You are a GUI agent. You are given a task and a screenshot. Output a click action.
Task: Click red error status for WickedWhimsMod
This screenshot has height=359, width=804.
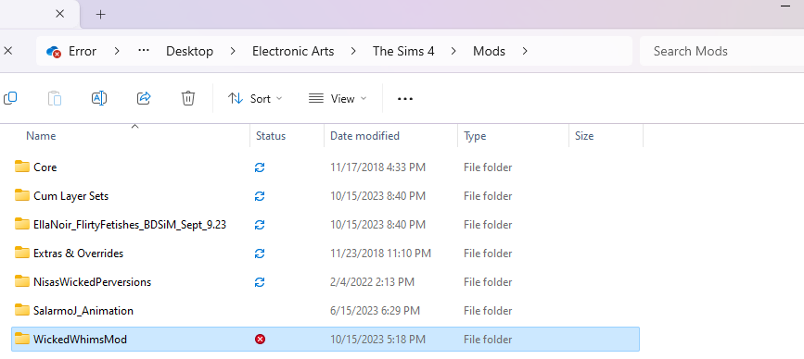point(260,339)
